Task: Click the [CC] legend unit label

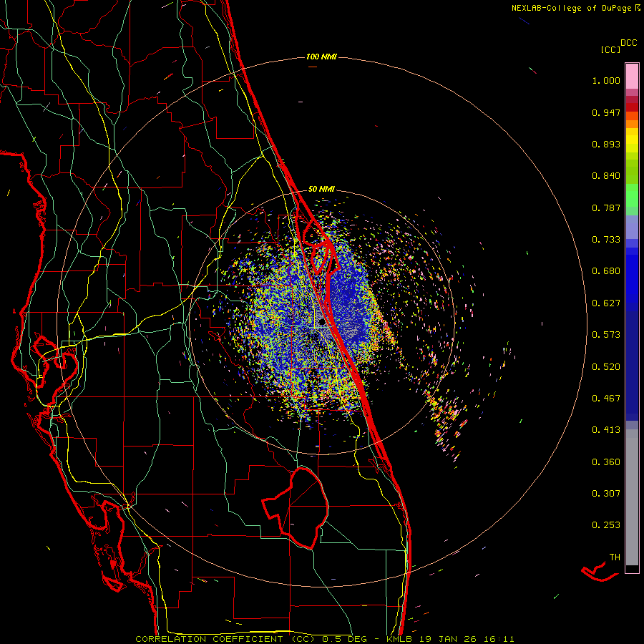Action: click(610, 49)
